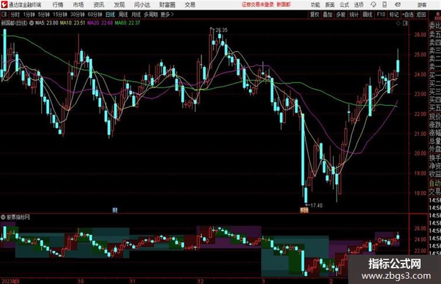This screenshot has height=284, width=441.
Task: Click the MA60: 22.37 indicator label
Action: (x=127, y=23)
